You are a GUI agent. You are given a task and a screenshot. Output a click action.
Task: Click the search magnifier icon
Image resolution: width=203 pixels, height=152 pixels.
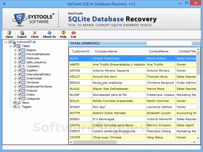coord(196,44)
